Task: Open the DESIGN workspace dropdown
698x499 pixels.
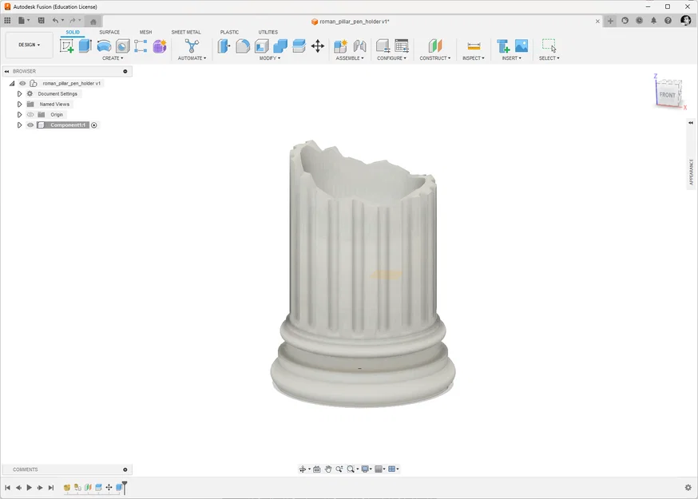Action: pos(30,45)
